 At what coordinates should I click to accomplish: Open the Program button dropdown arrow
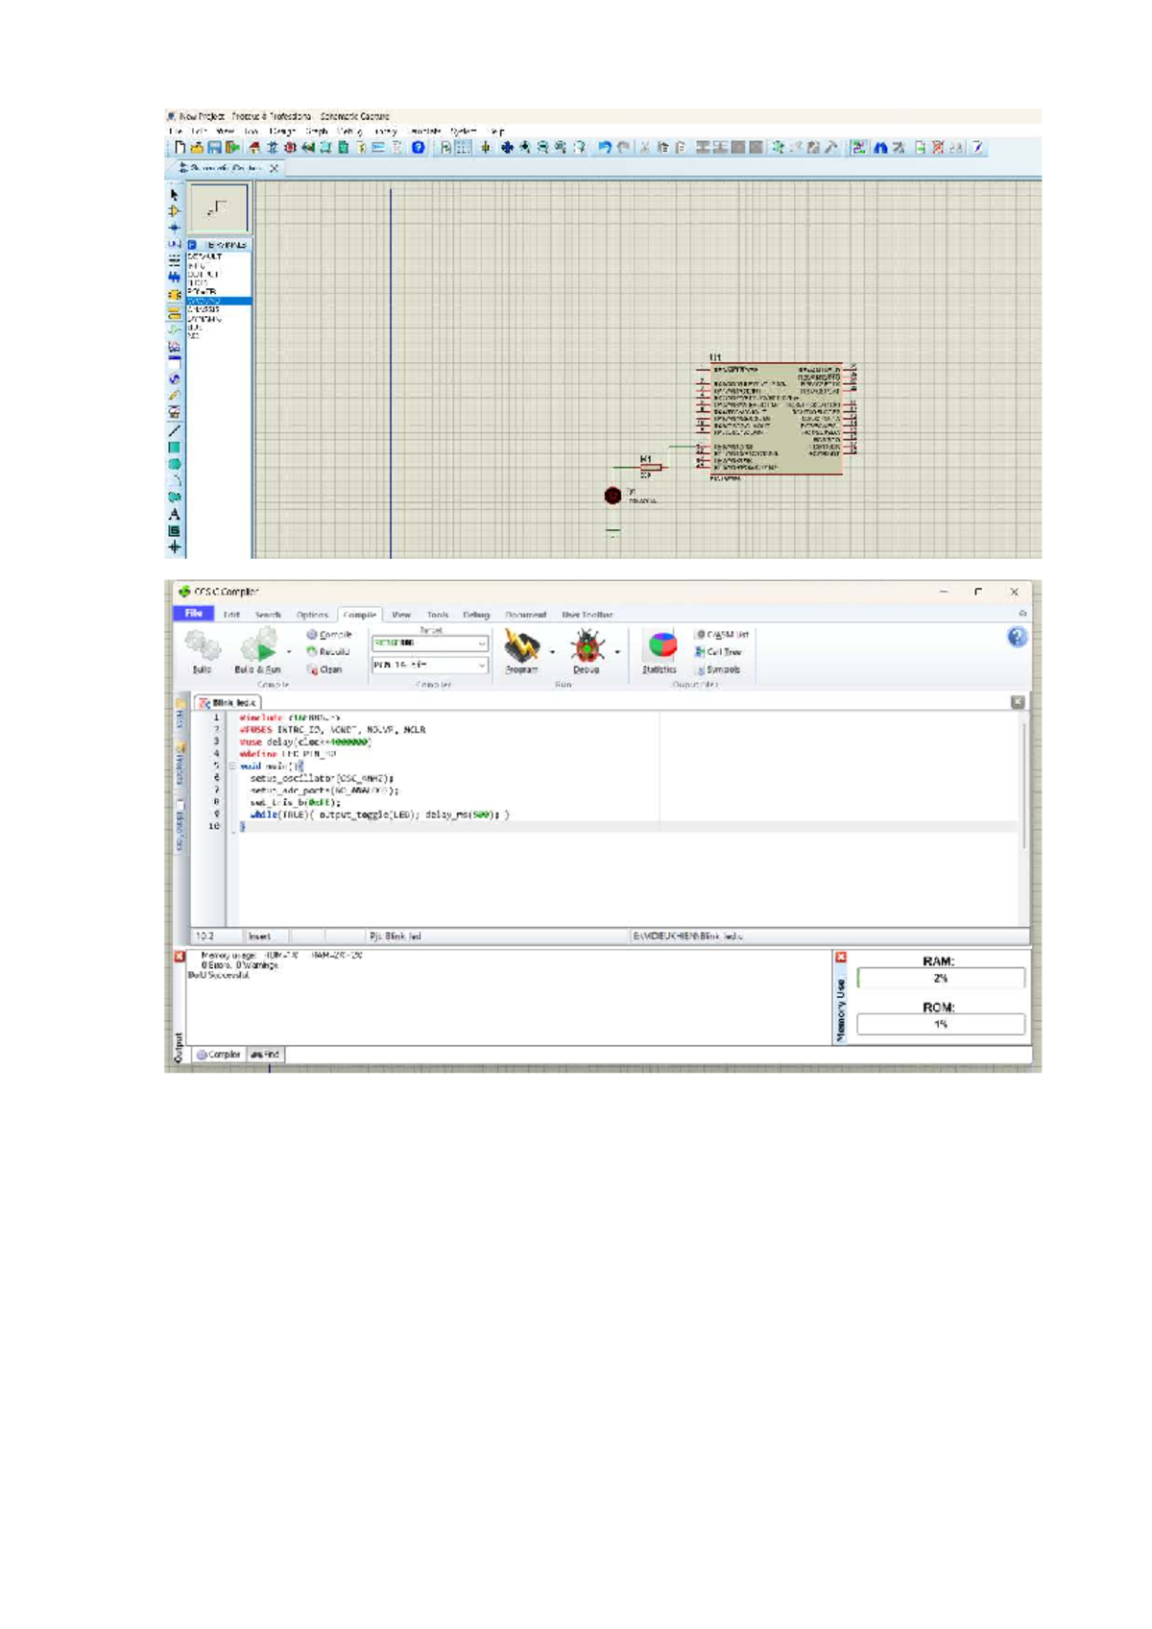point(552,652)
